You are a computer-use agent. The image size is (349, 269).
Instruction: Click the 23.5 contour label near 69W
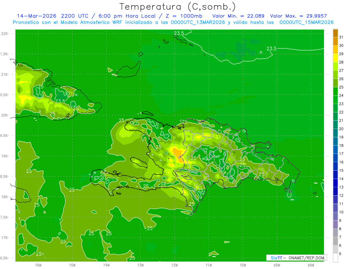click(271, 49)
